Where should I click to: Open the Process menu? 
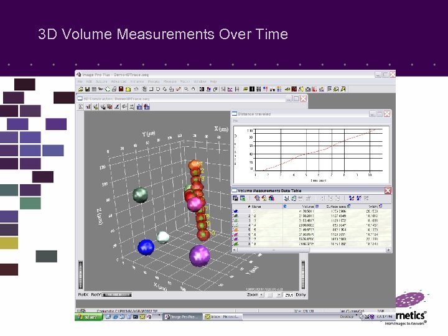154,82
